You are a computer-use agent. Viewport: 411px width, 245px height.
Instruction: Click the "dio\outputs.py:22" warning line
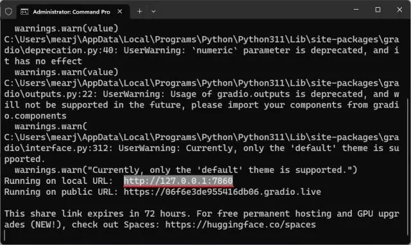(x=202, y=94)
